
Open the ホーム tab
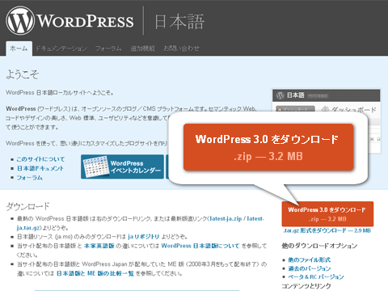coord(19,48)
